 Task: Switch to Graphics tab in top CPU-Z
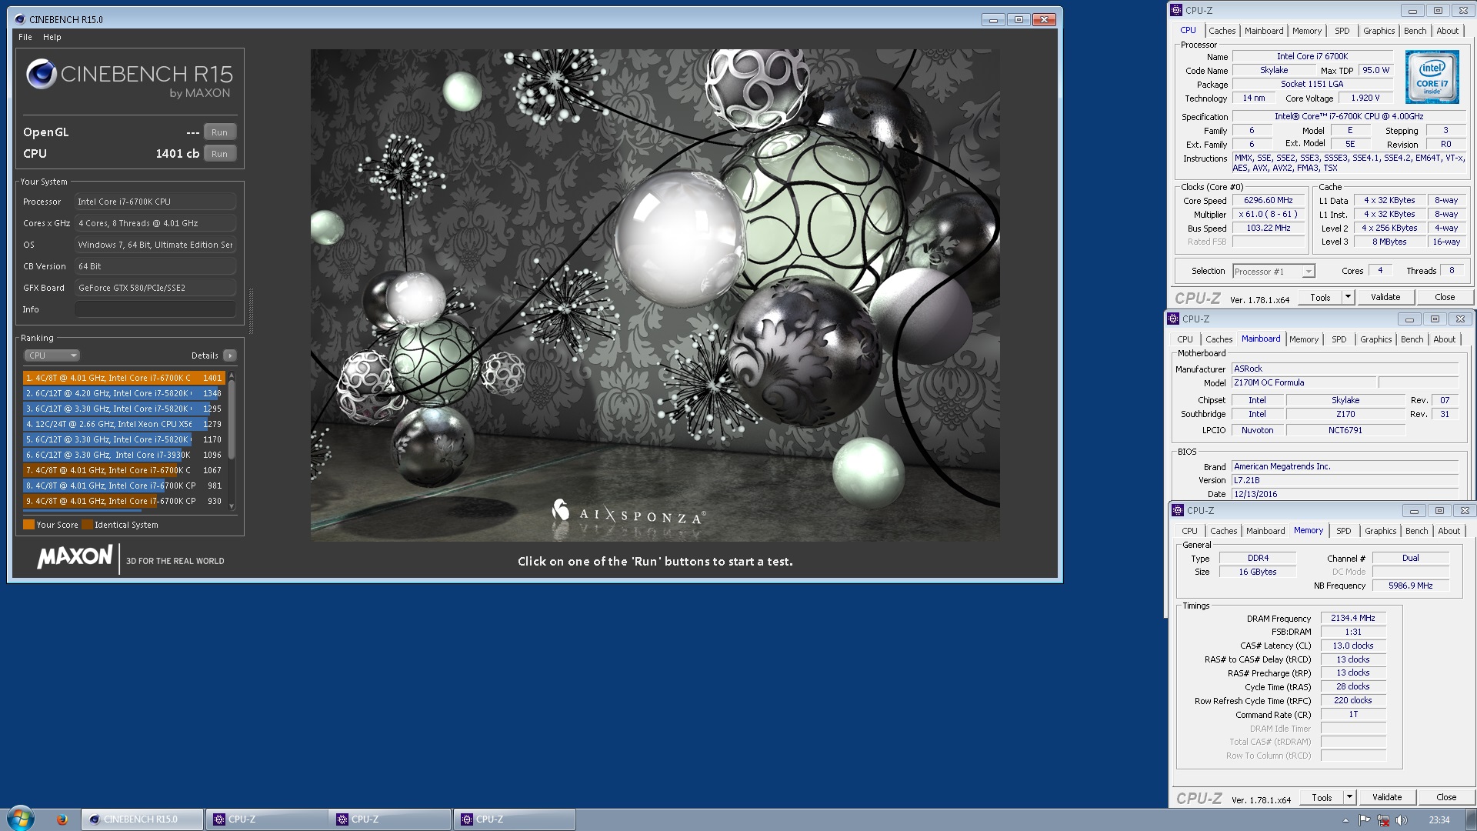tap(1379, 31)
